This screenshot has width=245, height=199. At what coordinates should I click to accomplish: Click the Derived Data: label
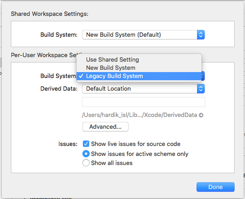coord(59,89)
